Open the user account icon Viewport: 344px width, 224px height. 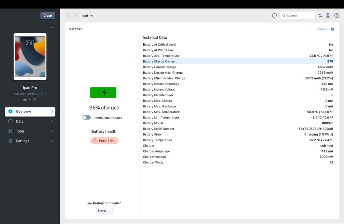pos(328,16)
